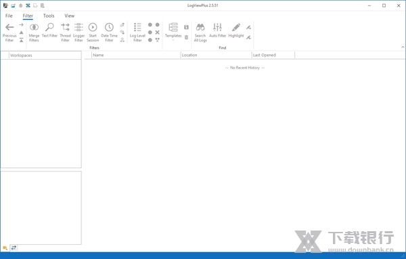The image size is (406, 259).
Task: Open the Auto Filter sliders tool
Action: [x=217, y=27]
